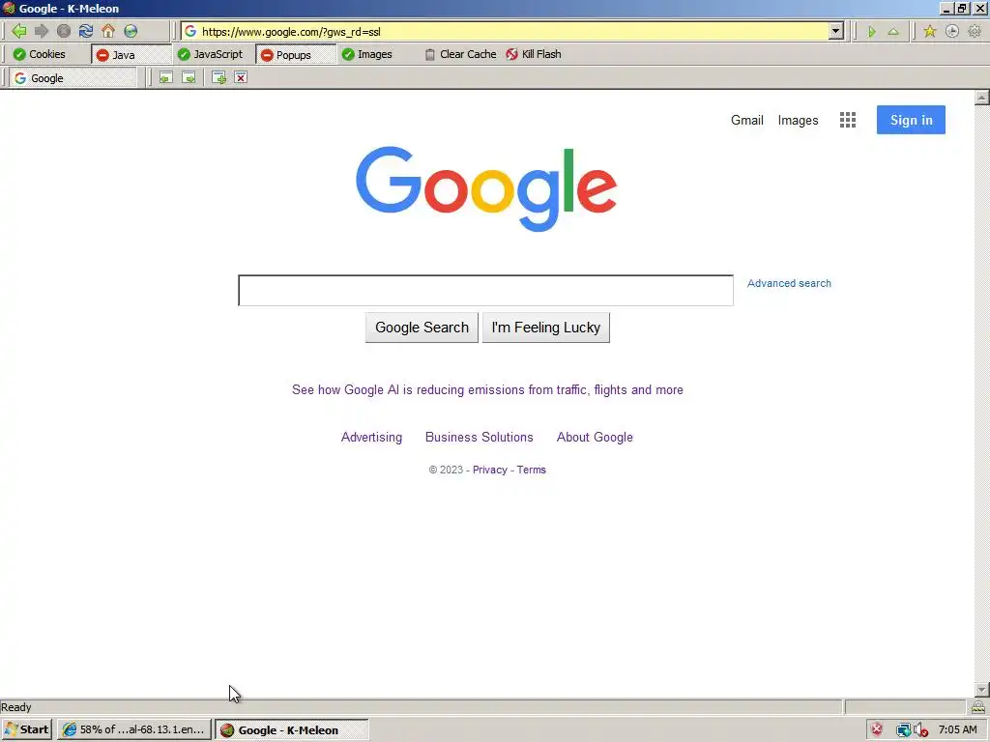Open the Google AI reducing emissions link
Image resolution: width=990 pixels, height=742 pixels.
487,390
